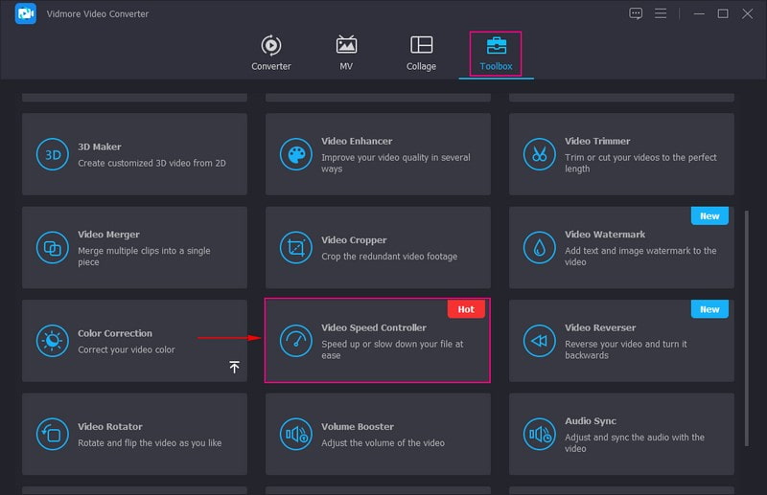Open the Video Cropper icon
The width and height of the screenshot is (767, 495).
pos(296,247)
